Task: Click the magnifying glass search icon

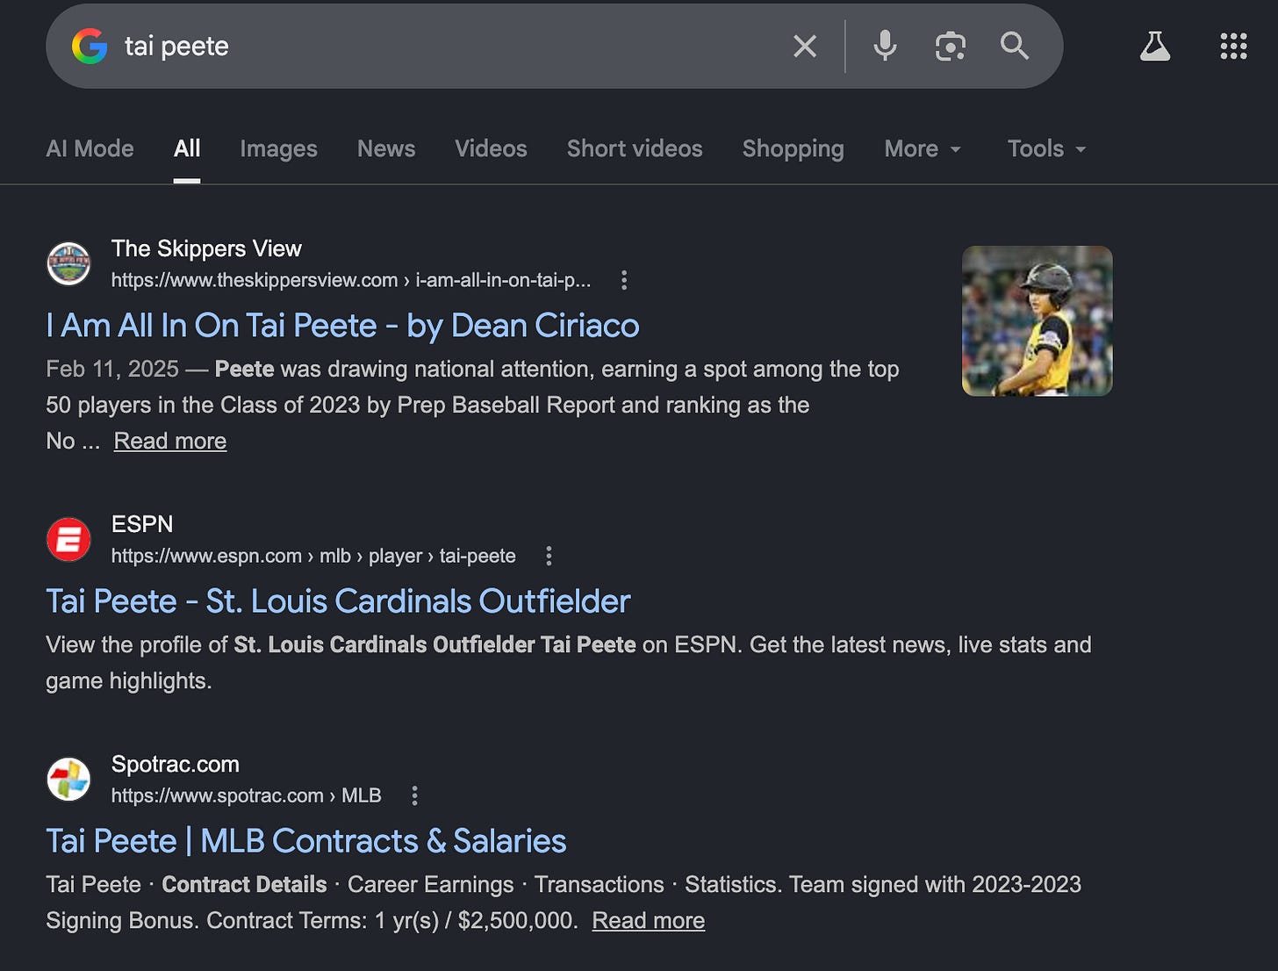Action: pos(1015,46)
